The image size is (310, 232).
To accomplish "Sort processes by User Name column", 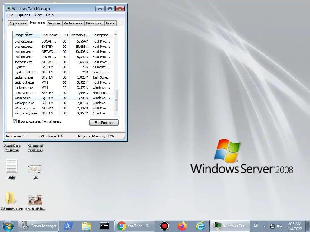I will 50,35.
